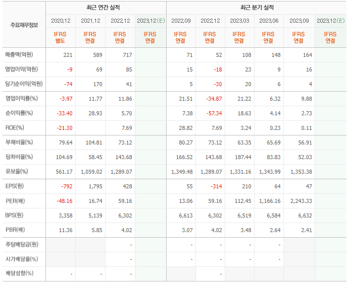Click the PER value -48.16

[65, 201]
